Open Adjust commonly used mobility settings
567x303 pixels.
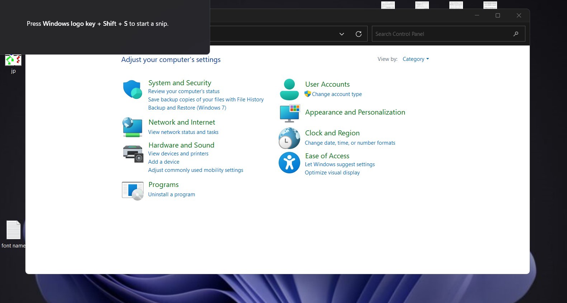click(x=195, y=170)
